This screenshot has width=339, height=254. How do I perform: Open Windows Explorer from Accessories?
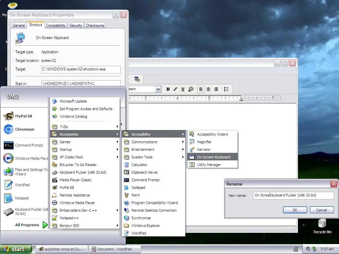[154, 226]
